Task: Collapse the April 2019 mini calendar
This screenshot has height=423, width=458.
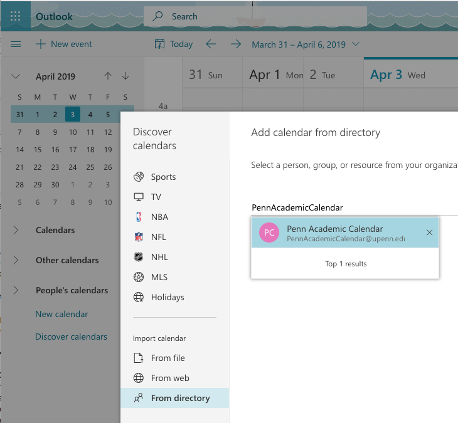Action: 16,76
